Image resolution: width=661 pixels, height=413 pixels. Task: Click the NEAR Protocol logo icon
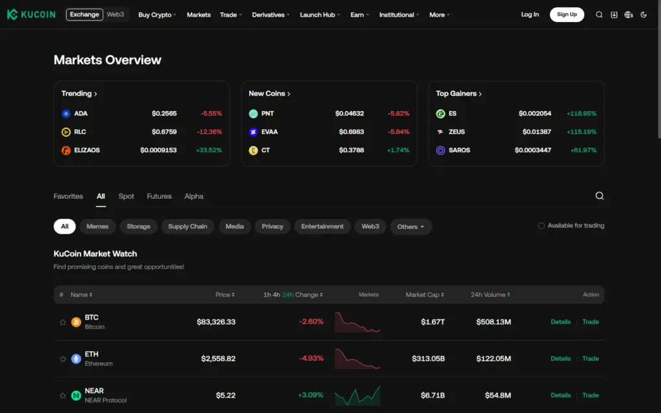(x=76, y=396)
